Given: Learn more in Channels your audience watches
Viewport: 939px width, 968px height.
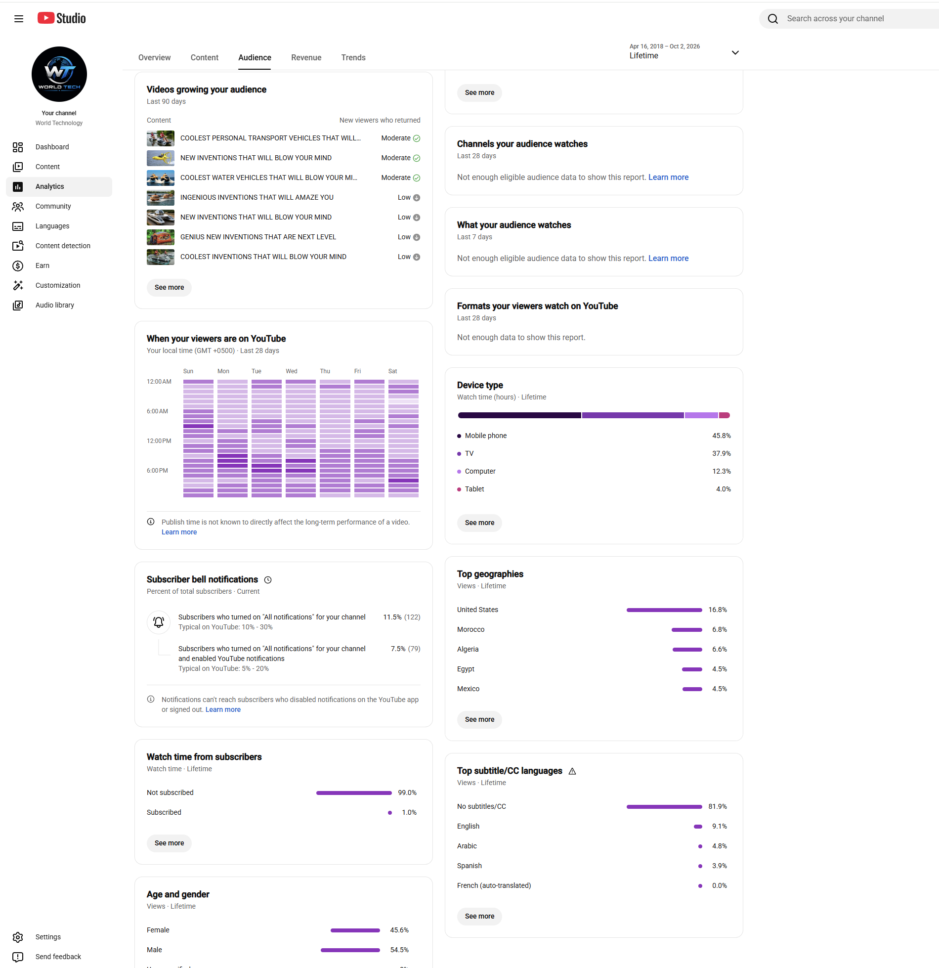Looking at the screenshot, I should tap(668, 177).
